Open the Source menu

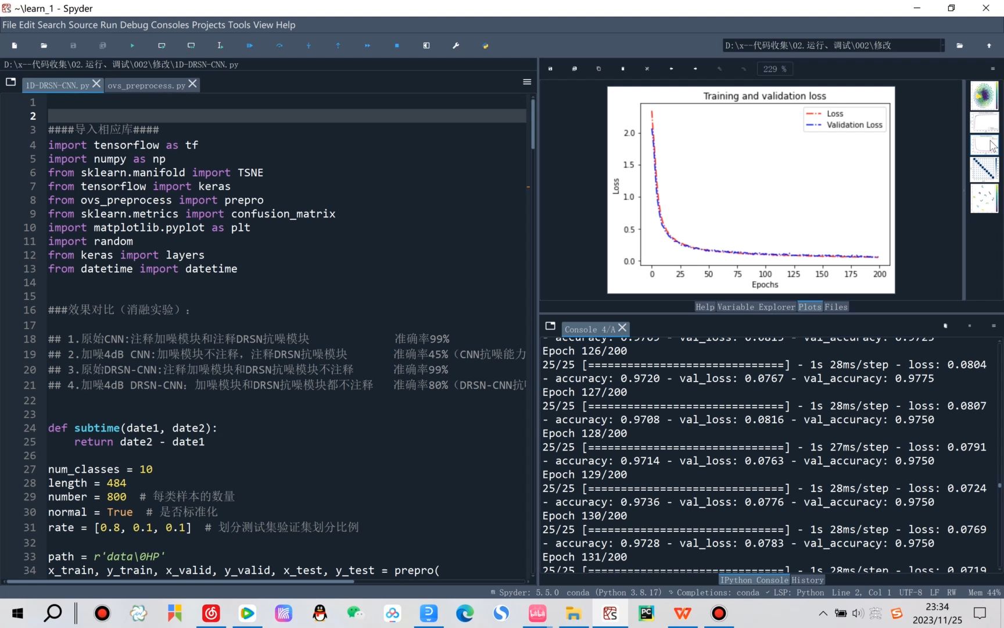coord(83,25)
